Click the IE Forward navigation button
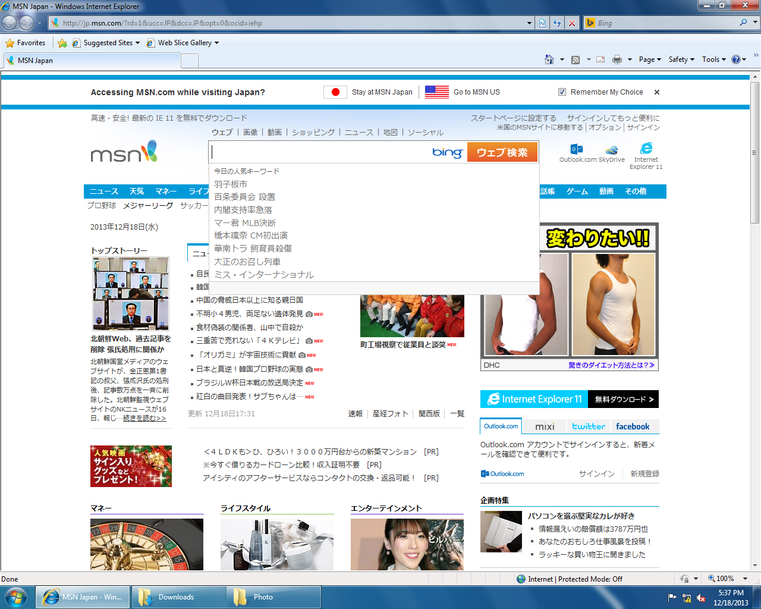761x609 pixels. point(26,23)
